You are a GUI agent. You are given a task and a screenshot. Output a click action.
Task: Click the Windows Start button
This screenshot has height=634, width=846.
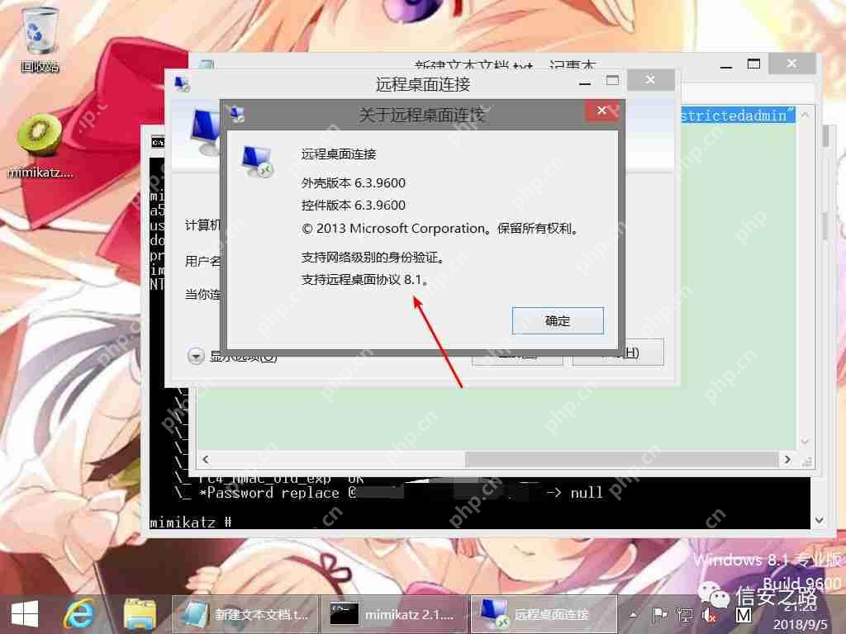pos(24,614)
